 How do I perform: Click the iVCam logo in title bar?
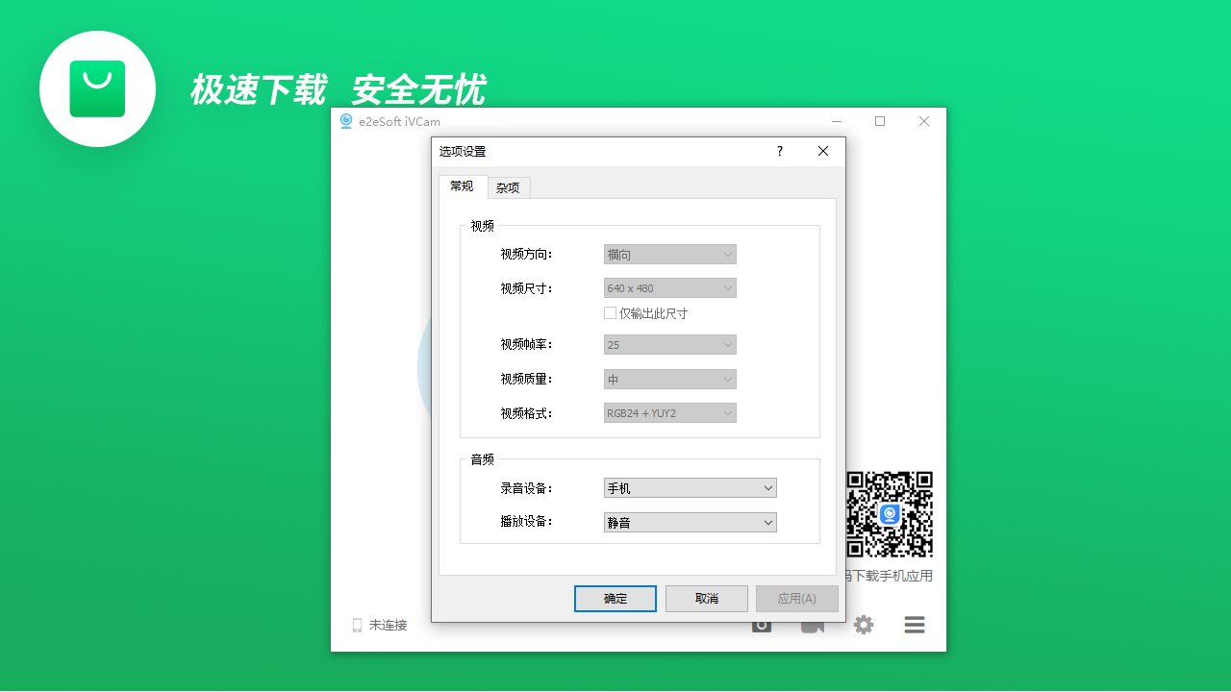click(346, 121)
